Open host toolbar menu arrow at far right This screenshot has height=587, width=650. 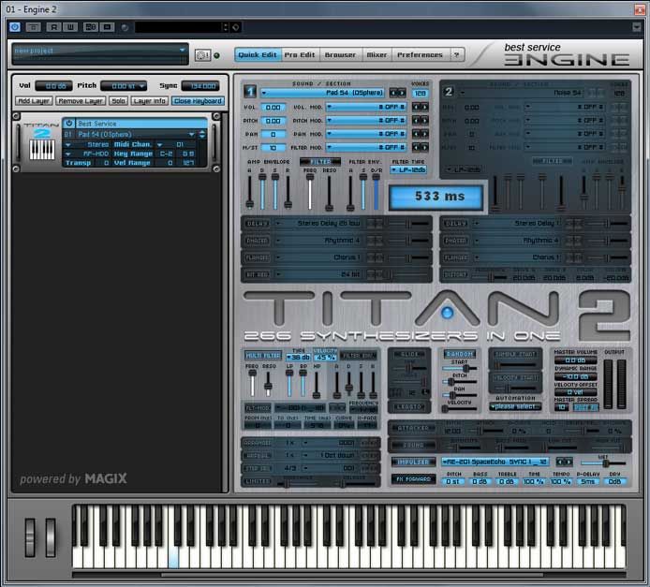click(x=637, y=27)
